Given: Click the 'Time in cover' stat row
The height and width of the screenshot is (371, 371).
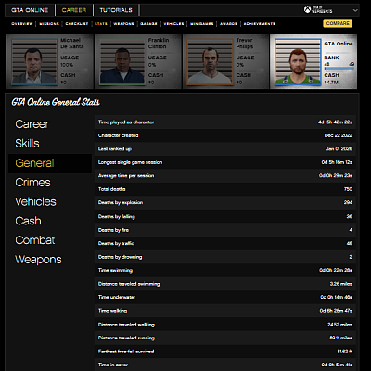Looking at the screenshot, I should [x=225, y=365].
